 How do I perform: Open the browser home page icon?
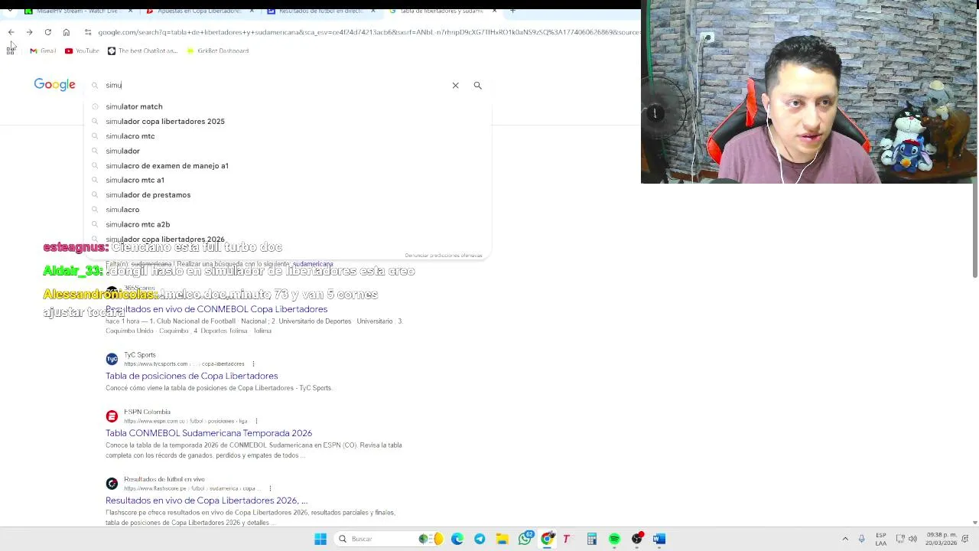[67, 32]
